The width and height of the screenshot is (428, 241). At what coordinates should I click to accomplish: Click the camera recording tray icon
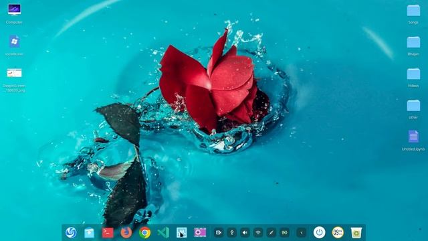coord(219,232)
